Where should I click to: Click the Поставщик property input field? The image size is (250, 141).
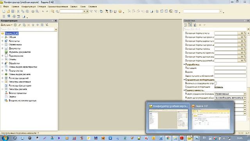(230, 68)
